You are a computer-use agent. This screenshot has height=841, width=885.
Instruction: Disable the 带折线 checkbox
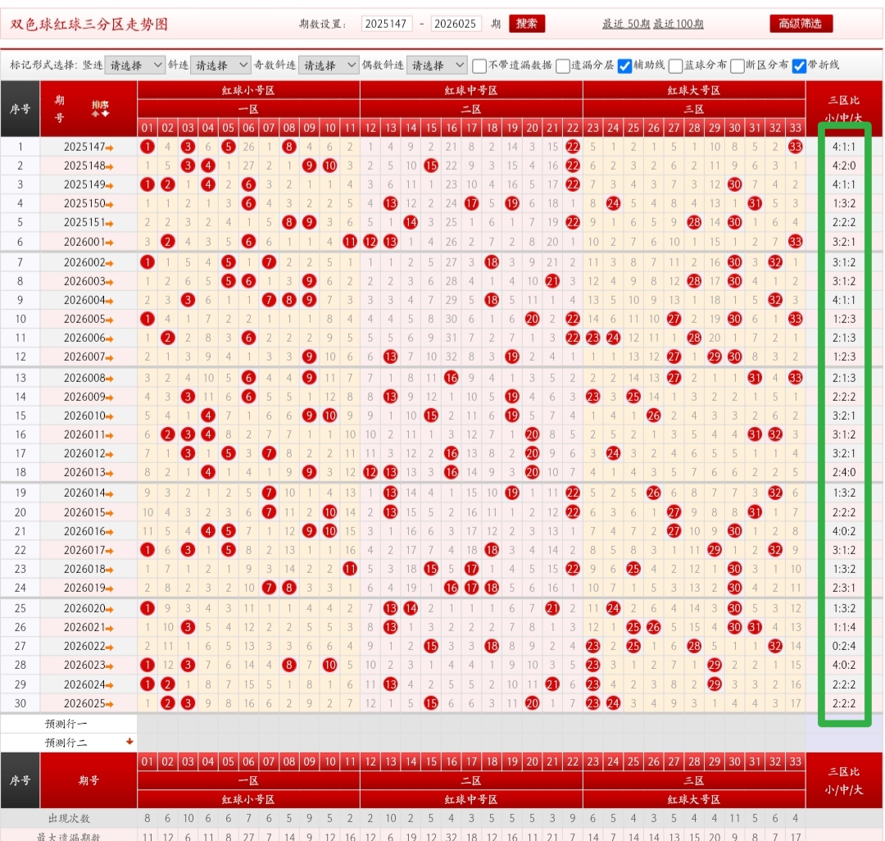point(799,66)
